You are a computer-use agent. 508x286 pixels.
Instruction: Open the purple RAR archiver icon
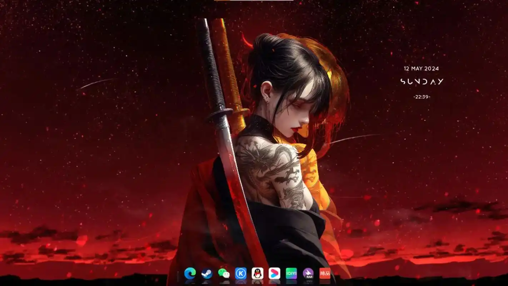(308, 273)
